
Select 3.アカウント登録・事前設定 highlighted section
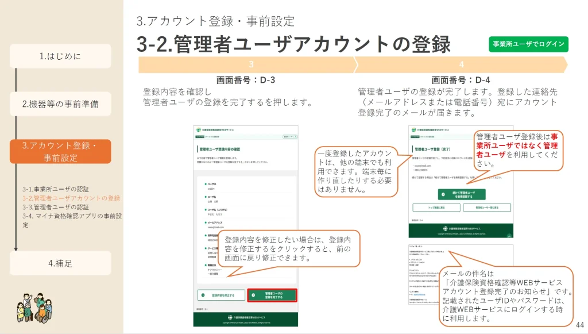60,152
